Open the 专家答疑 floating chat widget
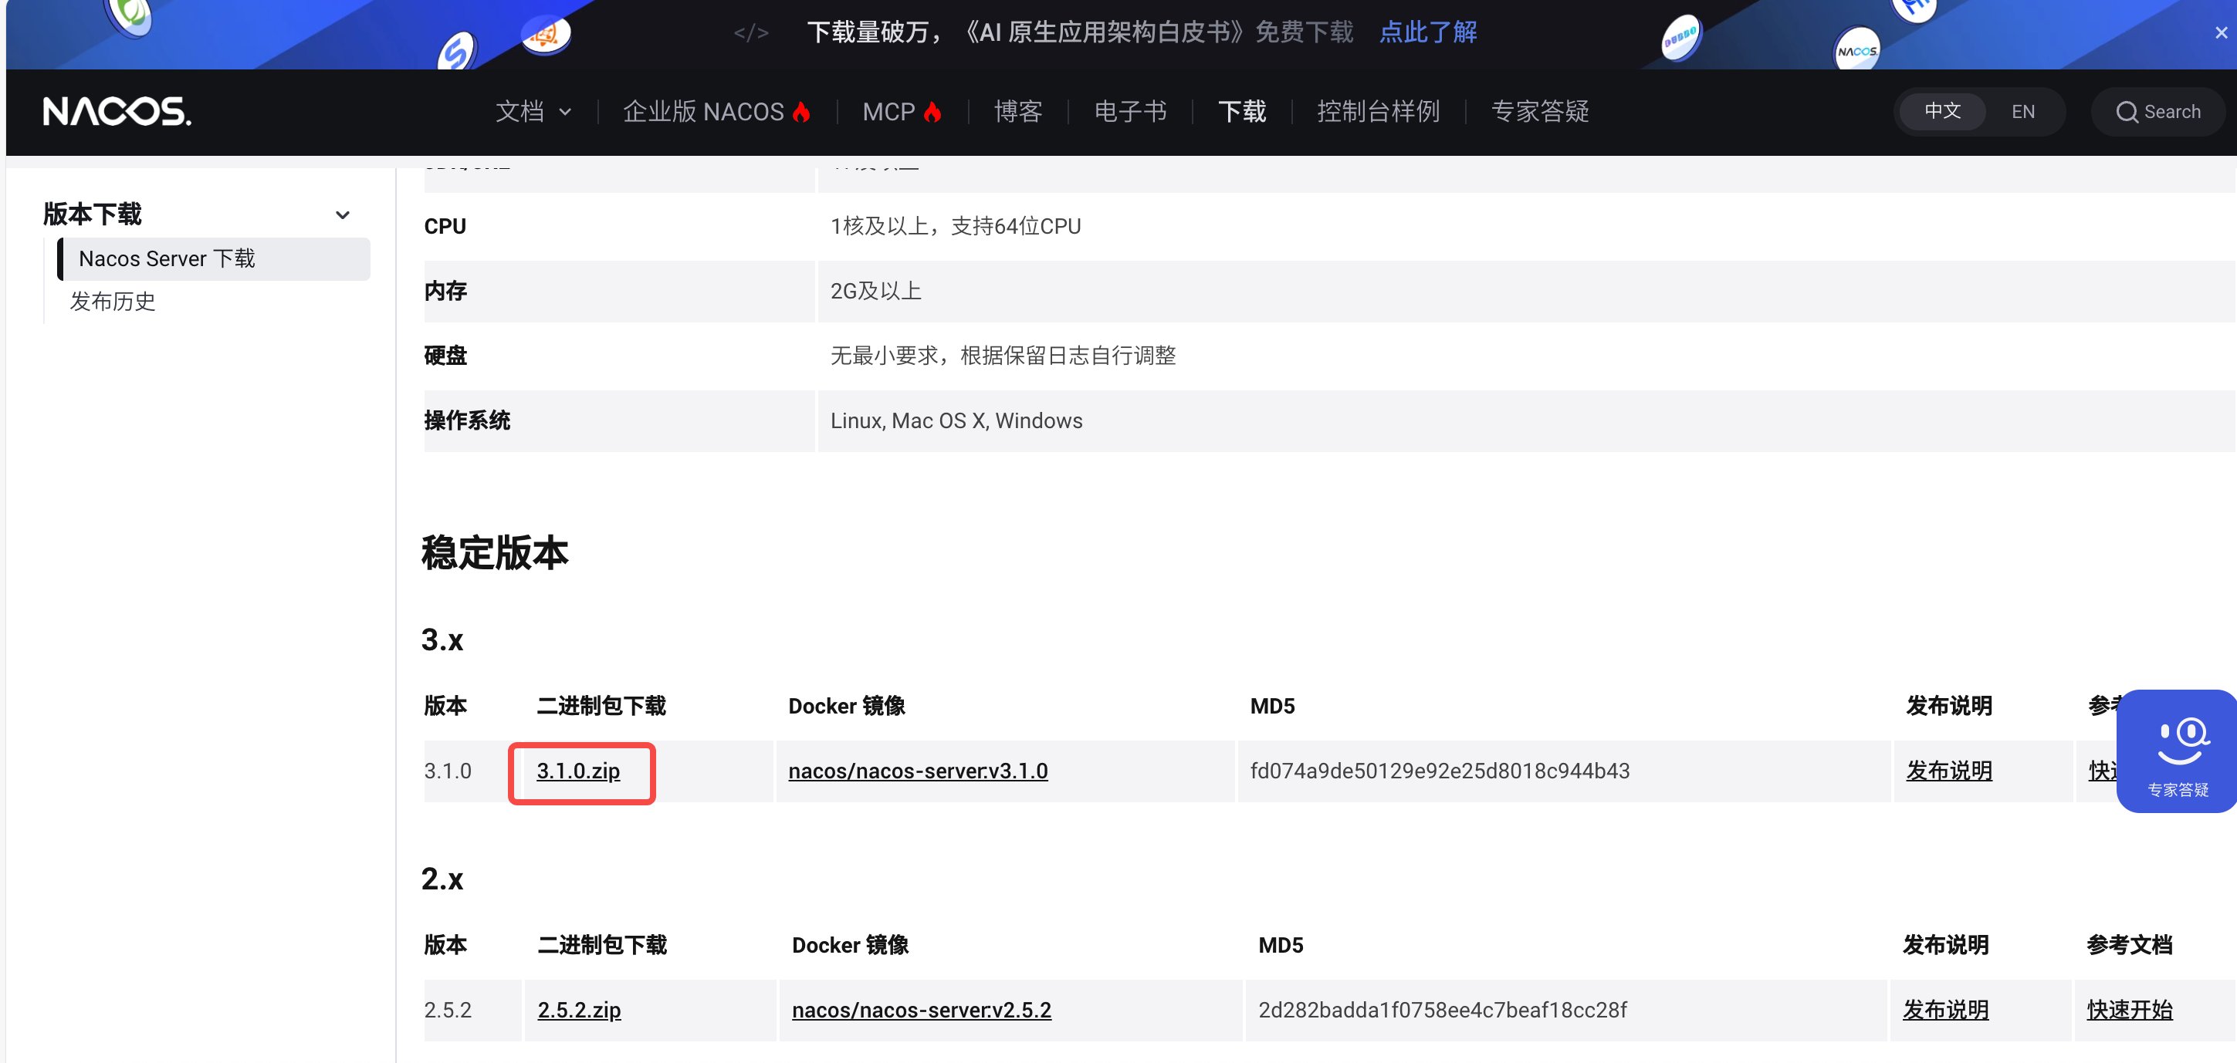The width and height of the screenshot is (2237, 1063). [x=2177, y=751]
